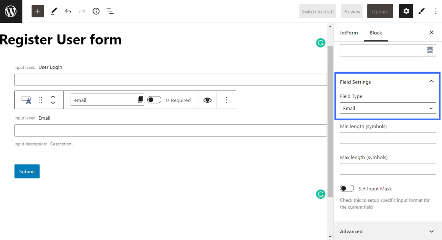442x240 pixels.
Task: Collapse the Field Settings section
Action: (432, 81)
